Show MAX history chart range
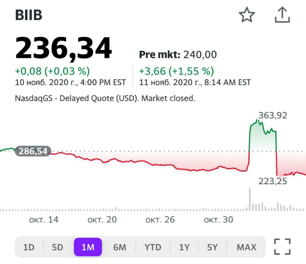 (247, 247)
